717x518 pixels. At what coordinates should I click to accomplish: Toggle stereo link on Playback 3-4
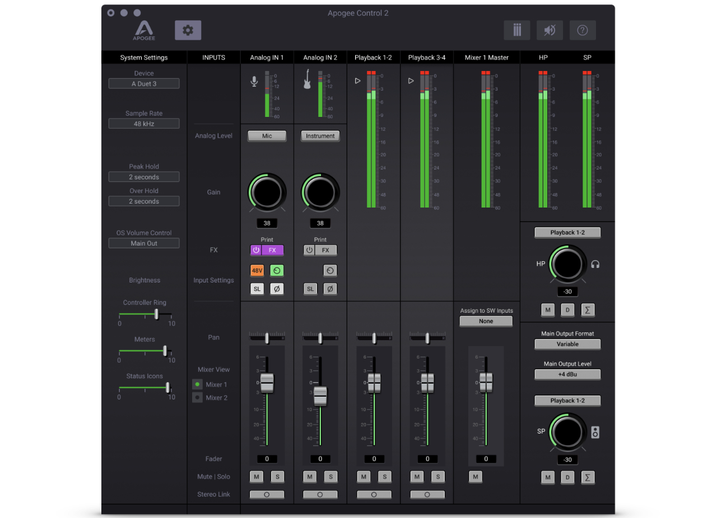tap(427, 495)
